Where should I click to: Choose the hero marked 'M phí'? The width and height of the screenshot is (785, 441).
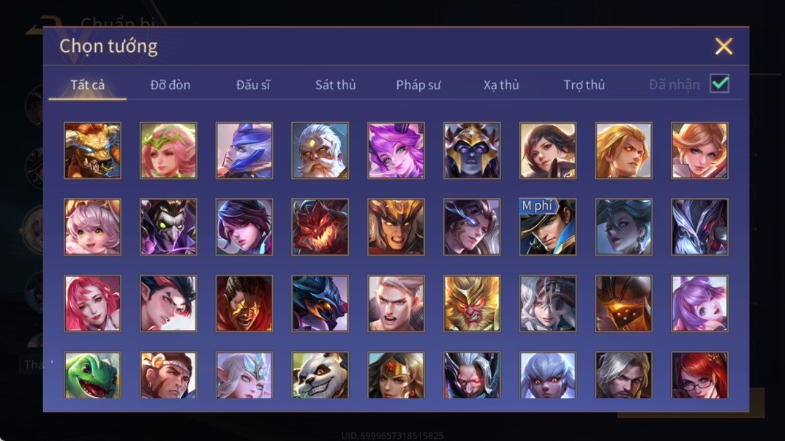pos(548,227)
